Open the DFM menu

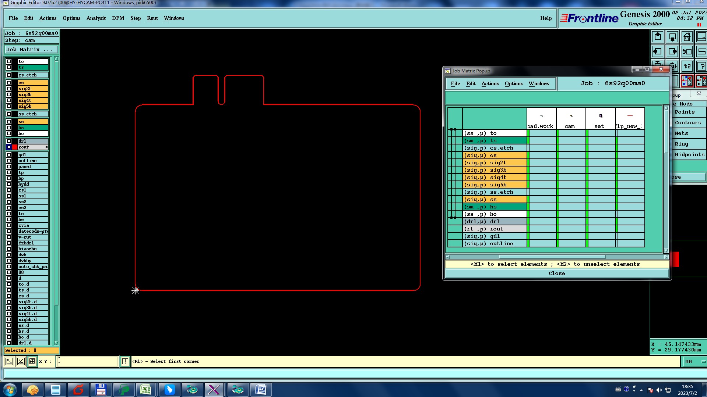(x=118, y=18)
